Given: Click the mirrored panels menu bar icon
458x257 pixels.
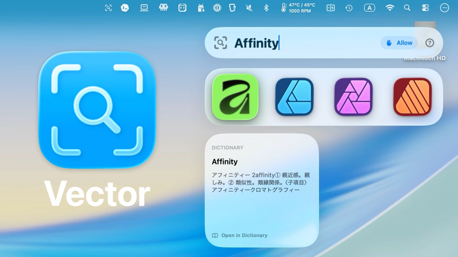Looking at the screenshot, I should point(331,8).
